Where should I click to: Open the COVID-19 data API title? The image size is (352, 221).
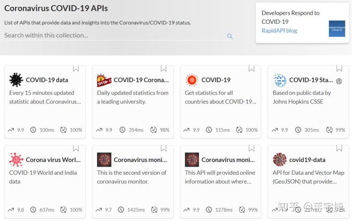[47, 80]
